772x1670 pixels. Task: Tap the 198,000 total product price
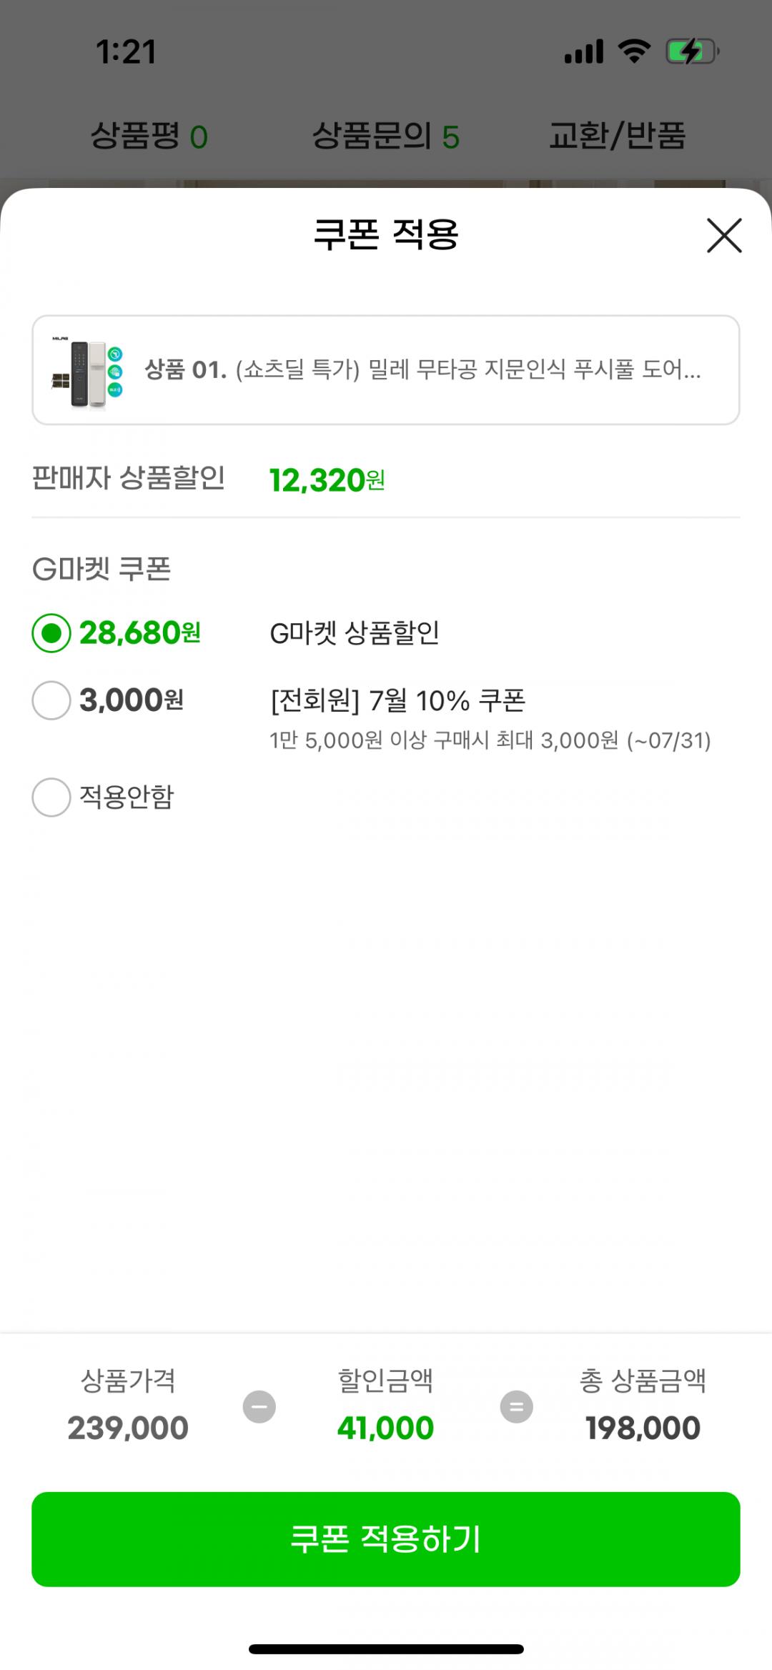643,1428
